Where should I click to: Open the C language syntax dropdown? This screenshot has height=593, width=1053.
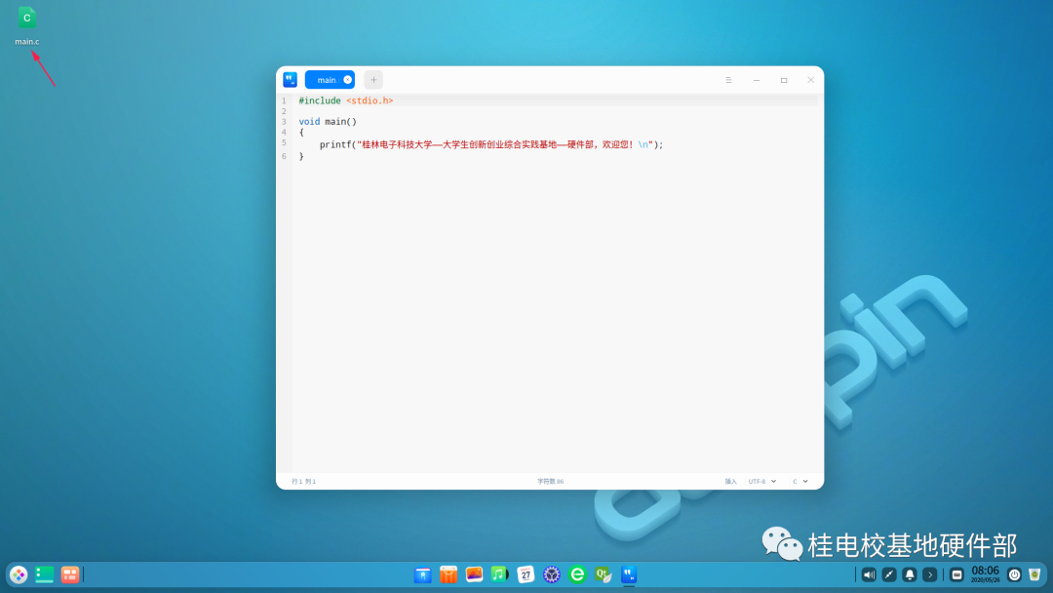[x=799, y=482]
